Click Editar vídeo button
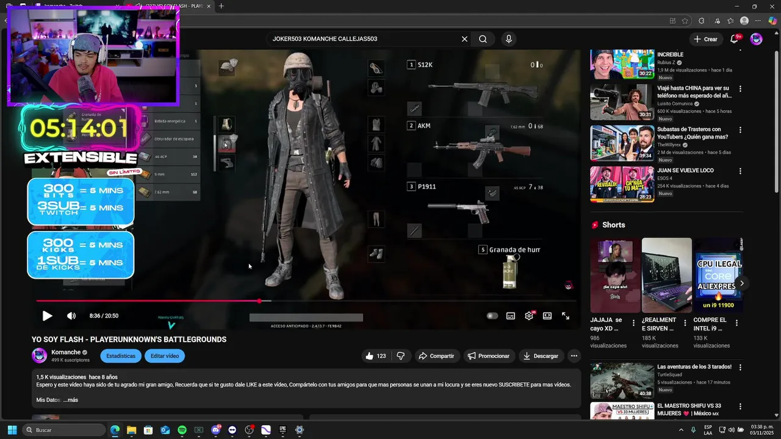Image resolution: width=781 pixels, height=439 pixels. (165, 356)
